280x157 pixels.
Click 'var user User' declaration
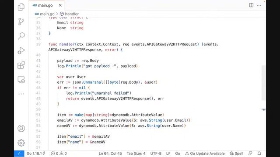(71, 77)
